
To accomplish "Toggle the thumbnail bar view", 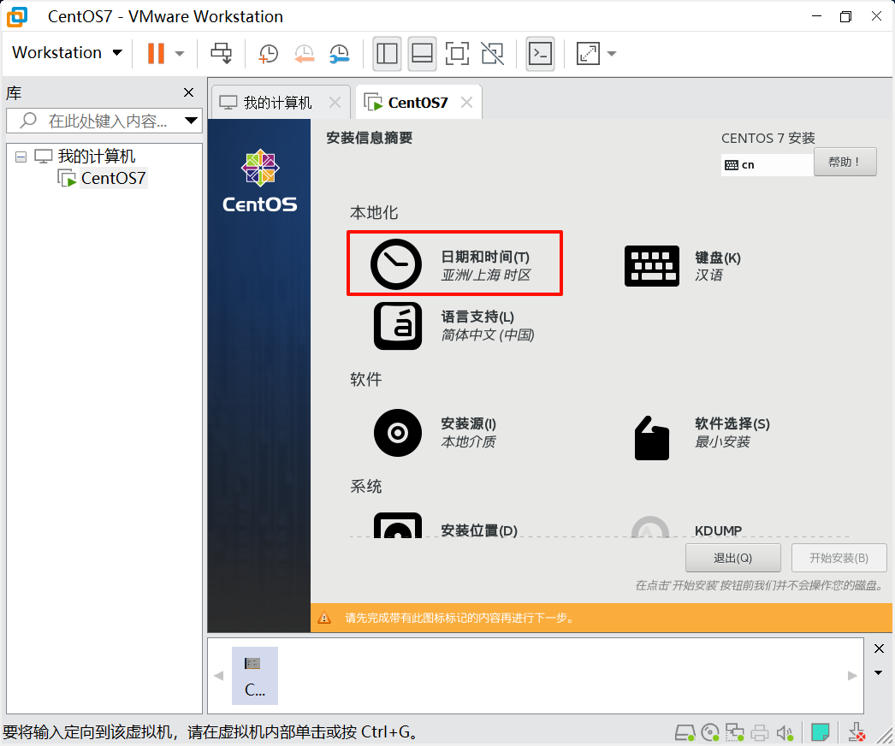I will 422,54.
